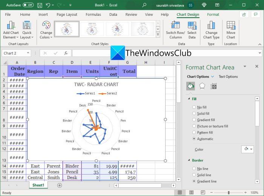
Task: Click the 100% zoom level
Action: [254, 193]
